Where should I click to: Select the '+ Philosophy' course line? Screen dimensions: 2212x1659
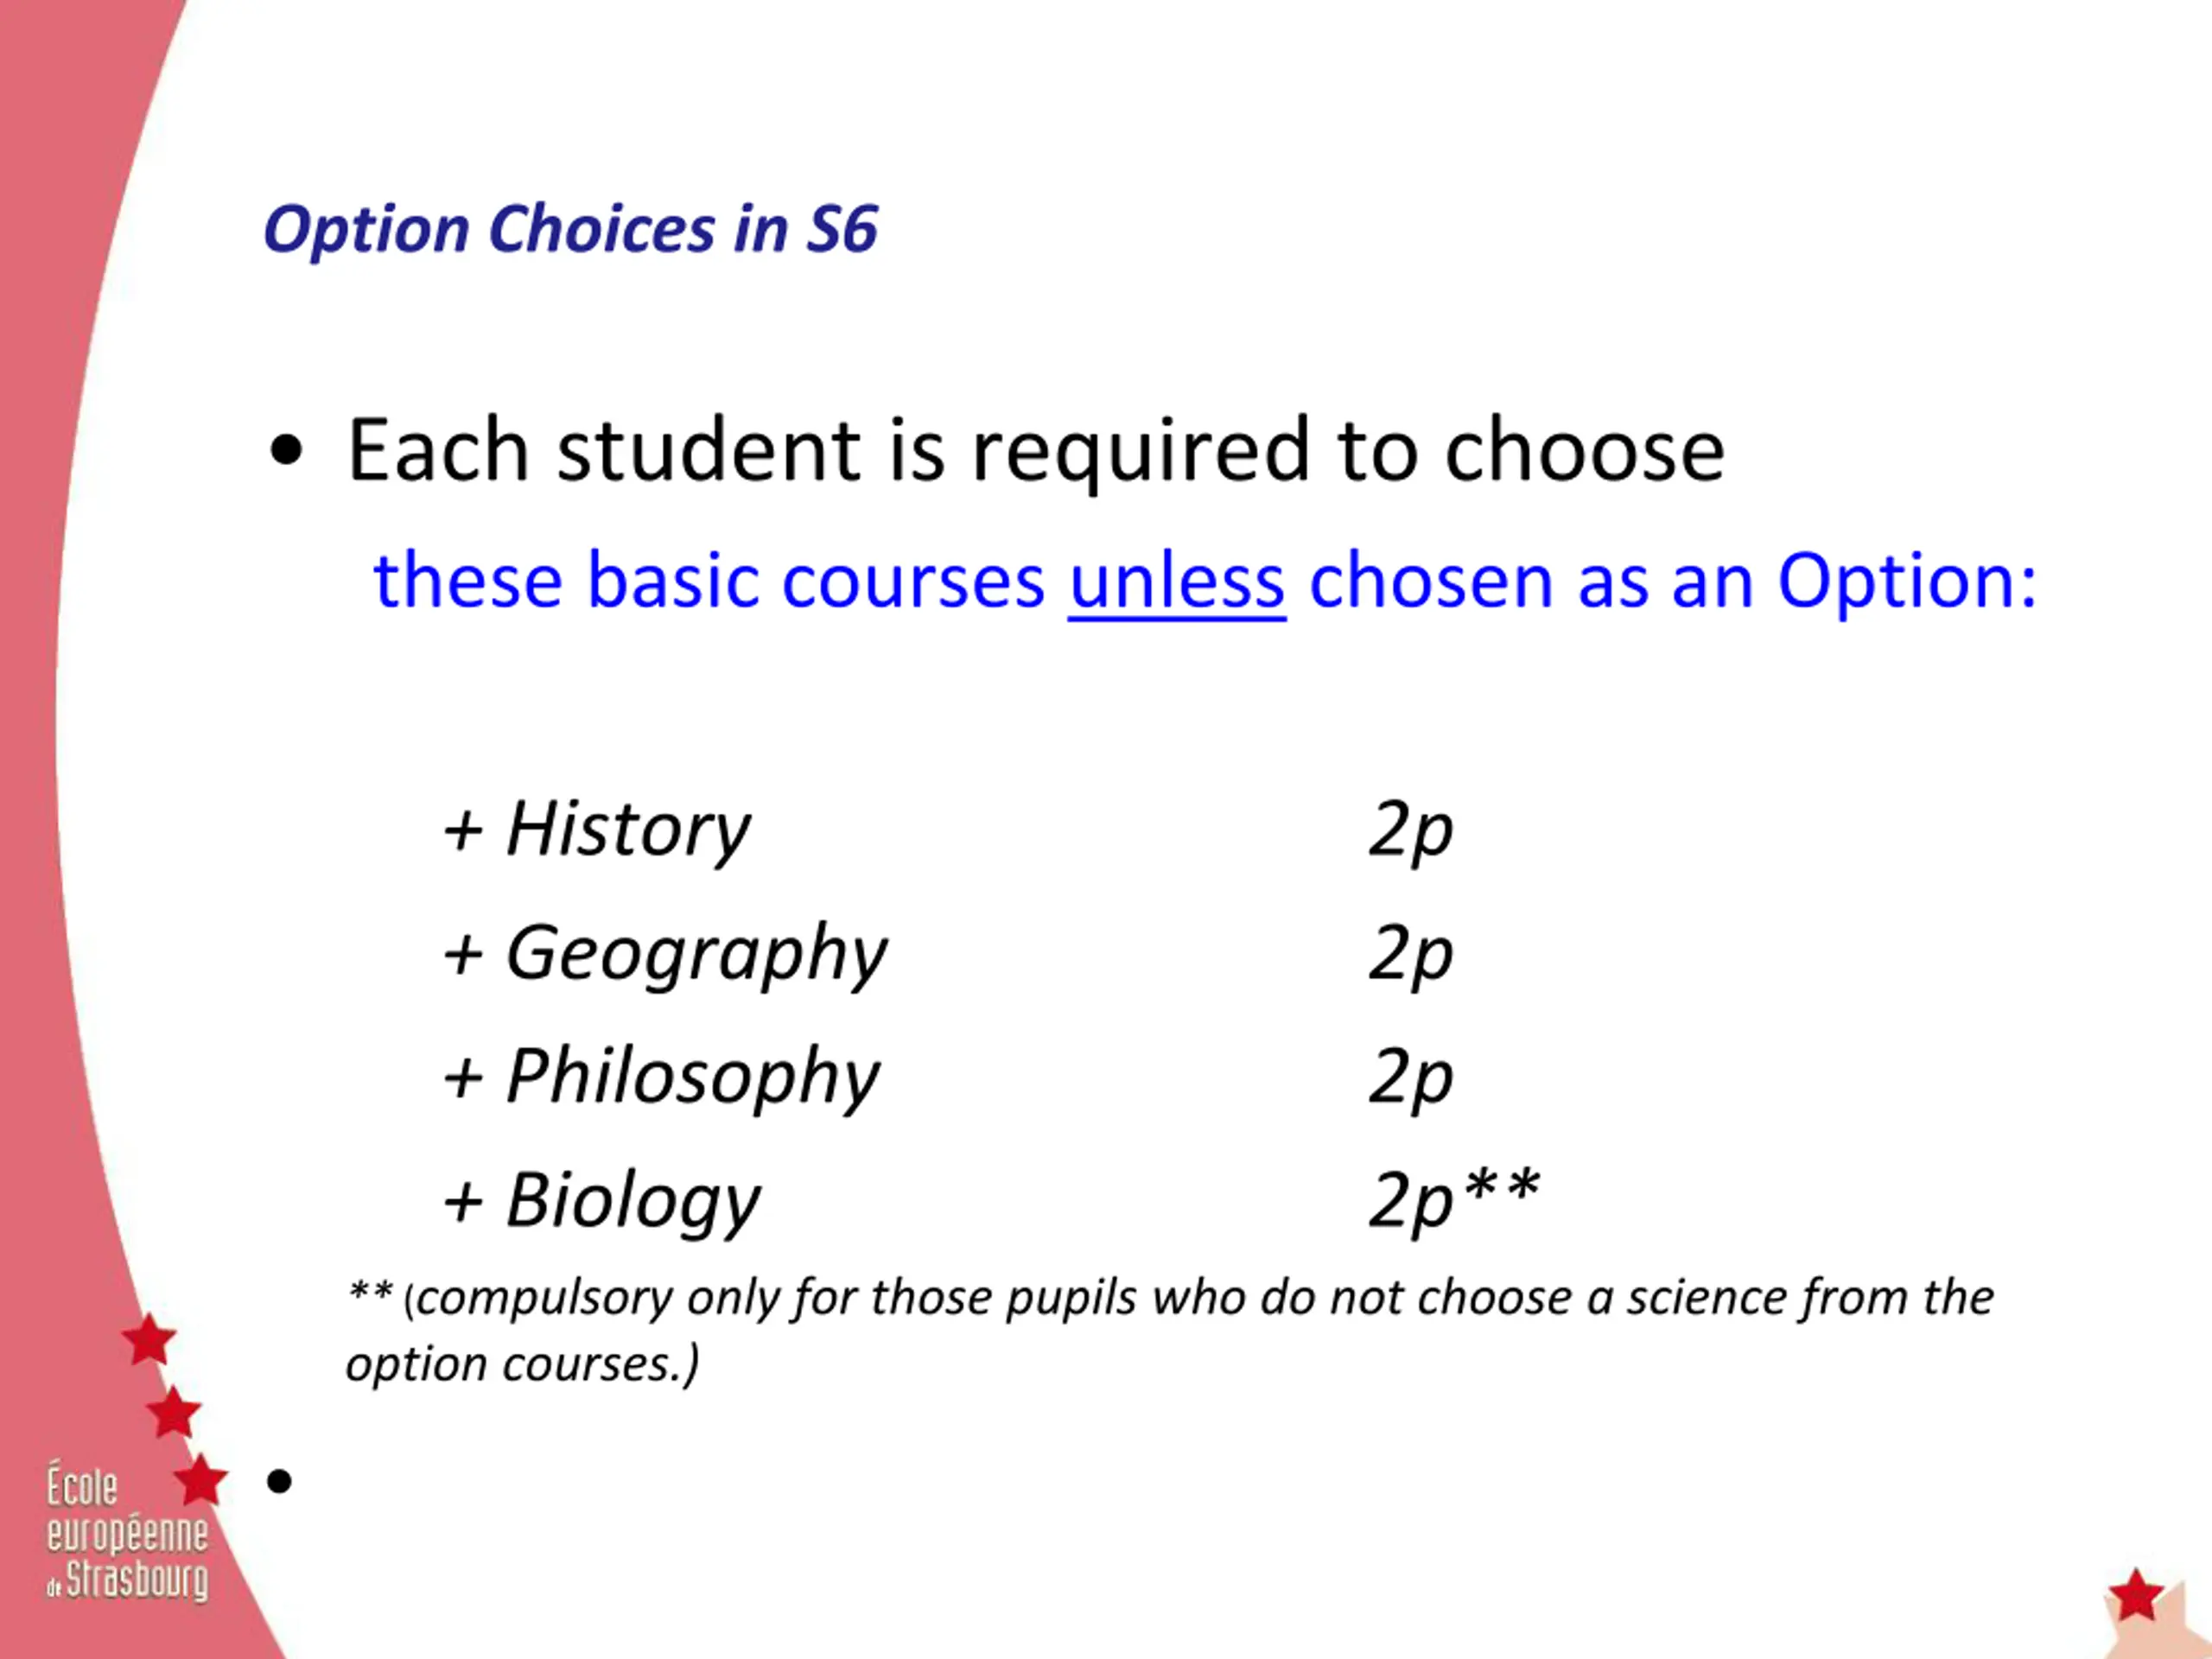click(661, 1077)
